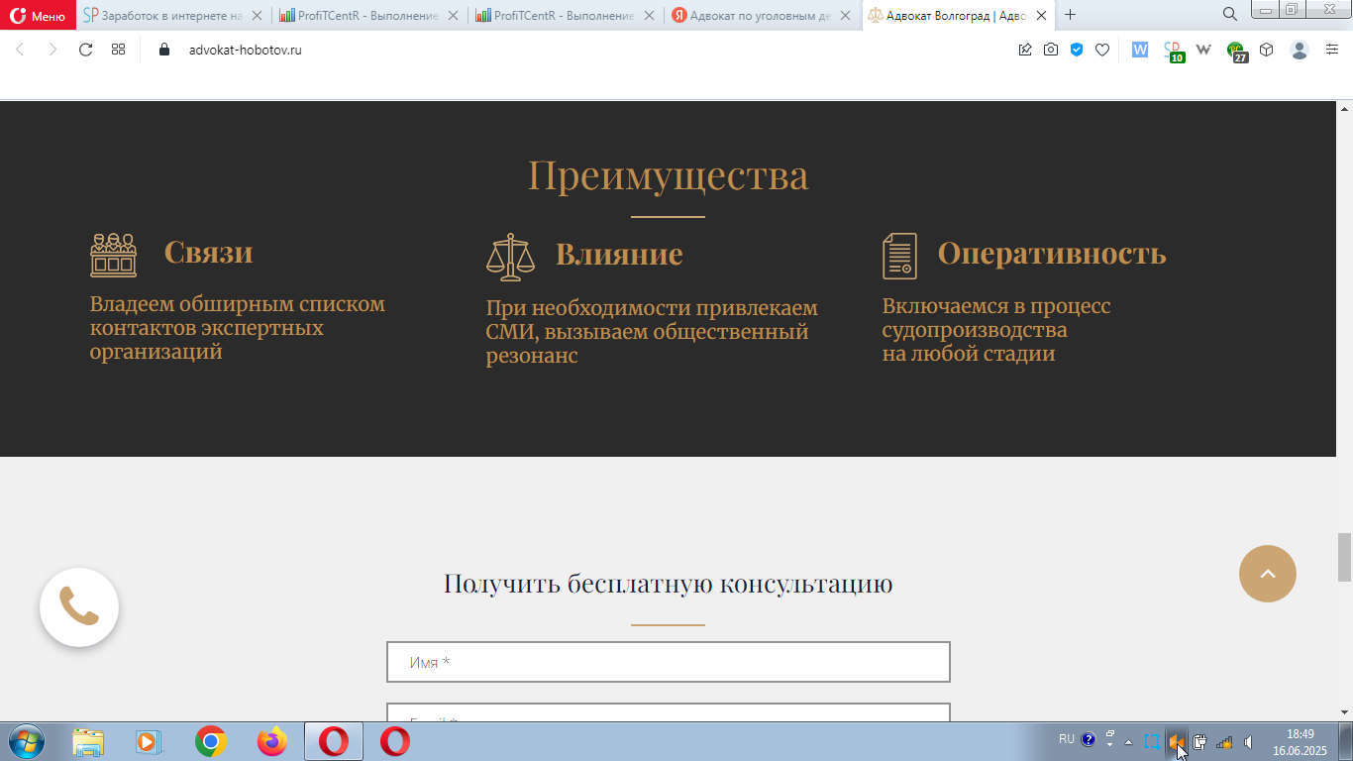Open the tab search magnifier
This screenshot has height=761, width=1353.
coord(1229,15)
